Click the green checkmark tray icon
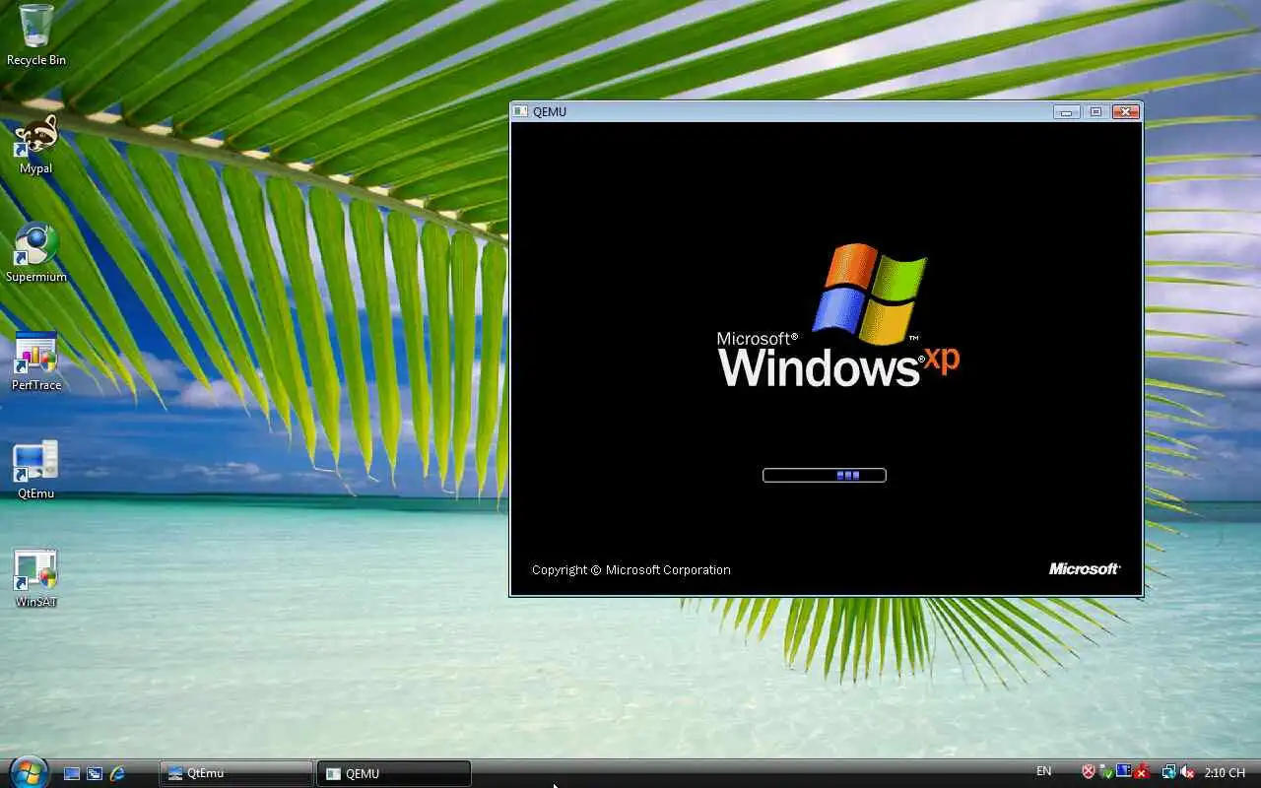The width and height of the screenshot is (1261, 788). (1106, 772)
